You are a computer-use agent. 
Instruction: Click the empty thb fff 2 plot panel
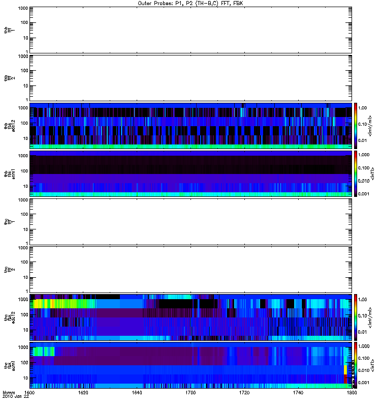[190, 78]
